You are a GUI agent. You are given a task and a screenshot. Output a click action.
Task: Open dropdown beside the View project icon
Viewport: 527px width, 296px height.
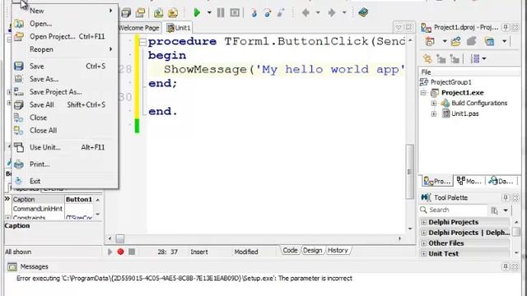[504, 42]
